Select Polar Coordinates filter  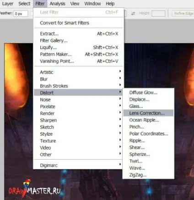[x=148, y=133]
